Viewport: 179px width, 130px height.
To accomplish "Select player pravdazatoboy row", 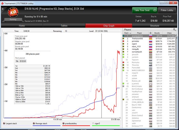I will tap(149, 36).
